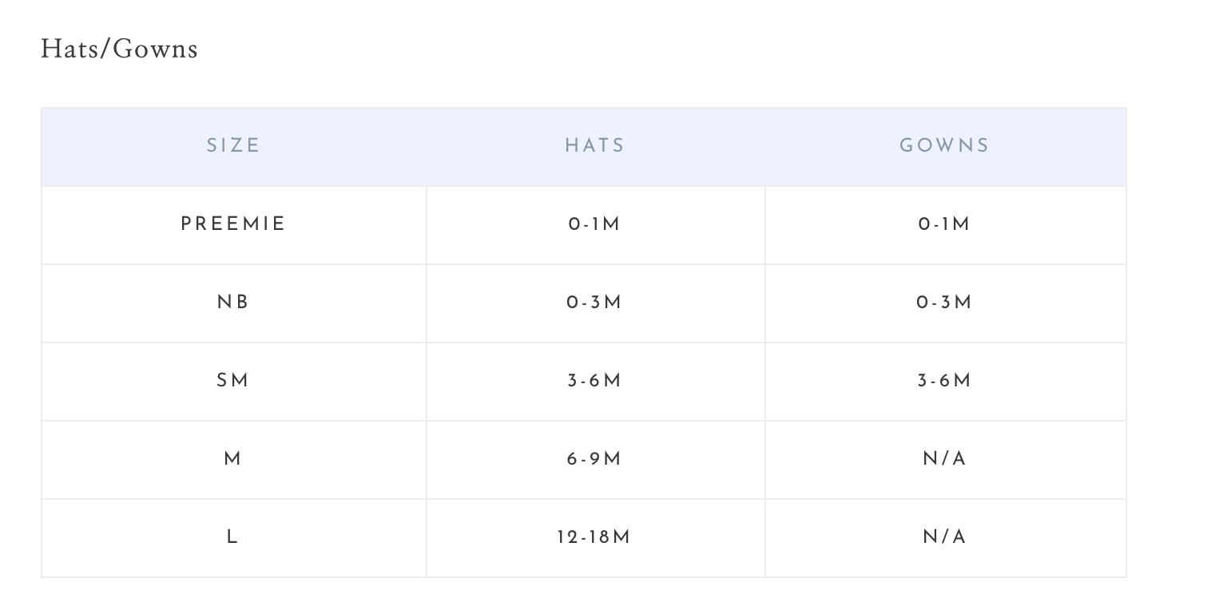The width and height of the screenshot is (1211, 602).
Task: Click the SM size row label
Action: point(233,381)
